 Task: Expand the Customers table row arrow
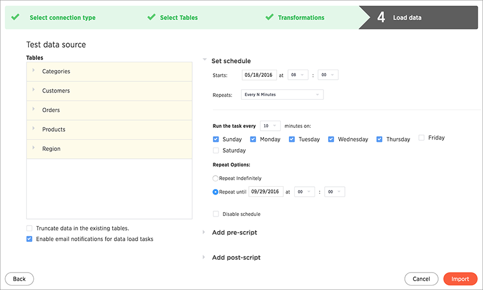coord(34,90)
